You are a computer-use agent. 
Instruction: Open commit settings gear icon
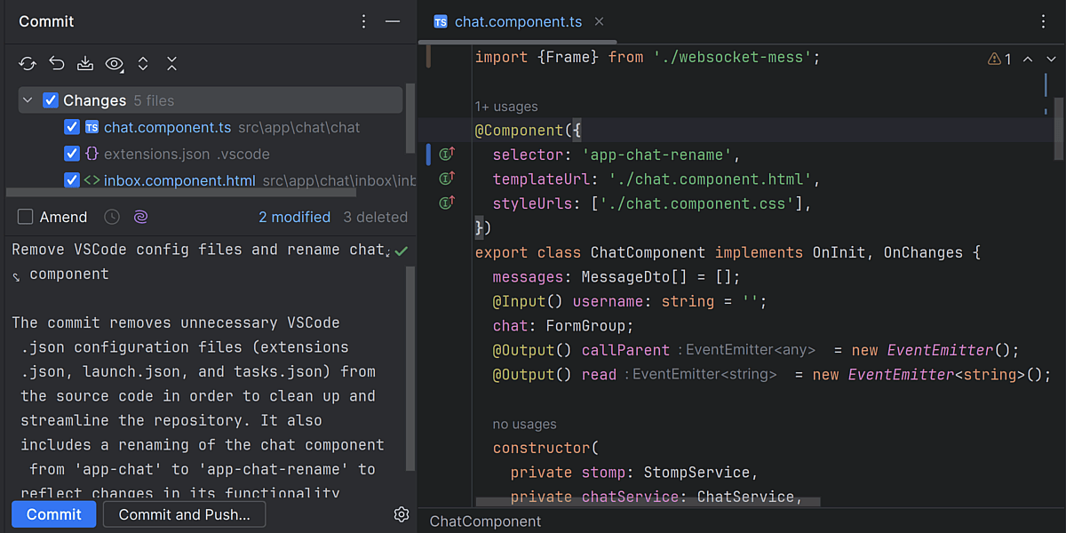pyautogui.click(x=401, y=514)
